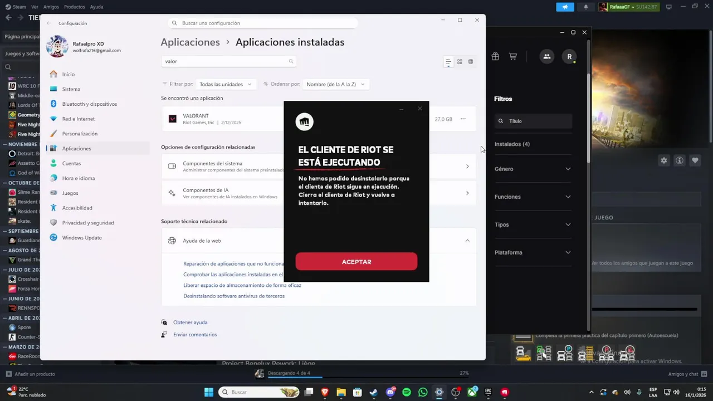Open Spotify from the taskbar
Screen dimensions: 713x401
tap(407, 392)
